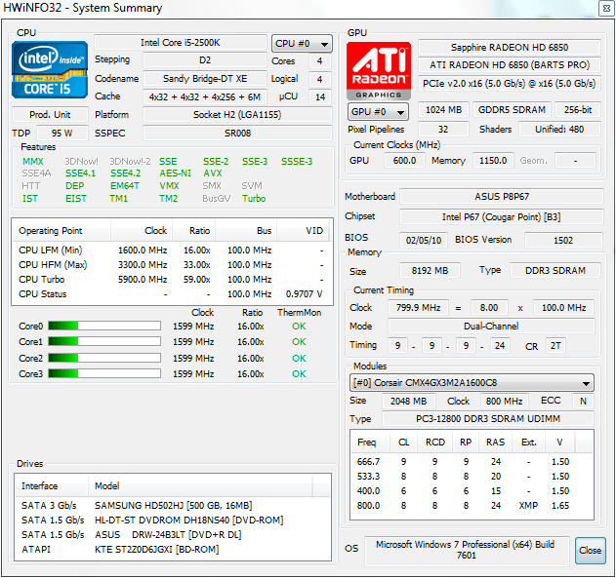Click the BIOS date 02/05/10 field

tap(424, 240)
